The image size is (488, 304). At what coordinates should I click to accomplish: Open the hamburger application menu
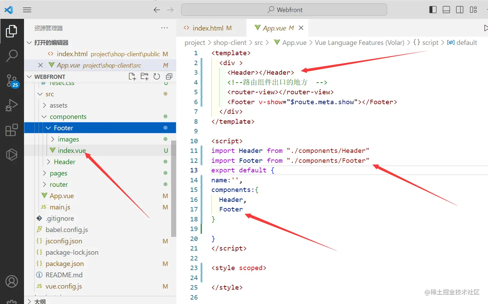coord(27,10)
